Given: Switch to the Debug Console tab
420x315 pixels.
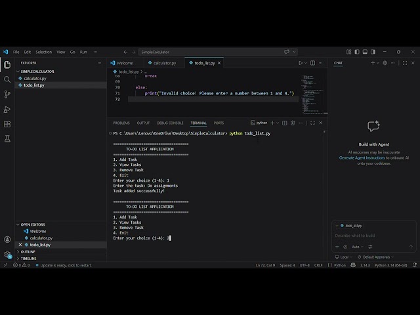Looking at the screenshot, I should [170, 123].
